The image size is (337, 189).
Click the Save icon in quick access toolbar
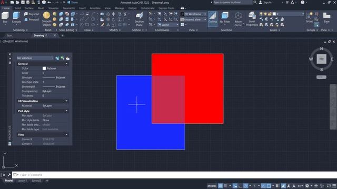[x=23, y=2]
